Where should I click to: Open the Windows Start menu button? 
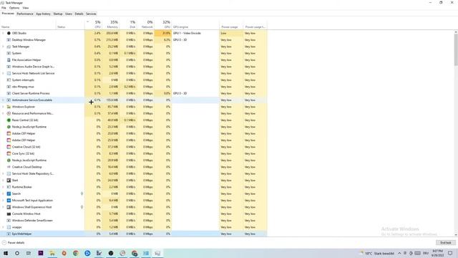pos(6,253)
